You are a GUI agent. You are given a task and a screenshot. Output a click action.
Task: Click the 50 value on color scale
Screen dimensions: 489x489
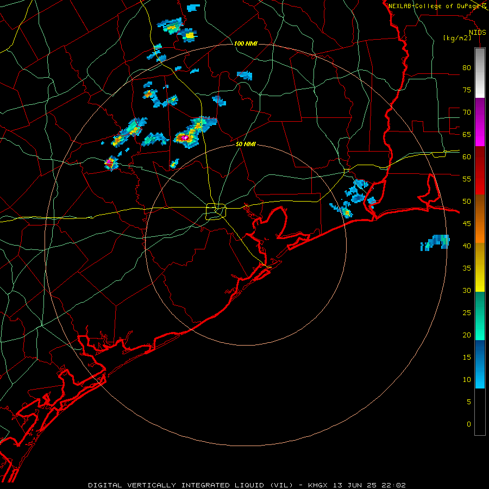(467, 201)
